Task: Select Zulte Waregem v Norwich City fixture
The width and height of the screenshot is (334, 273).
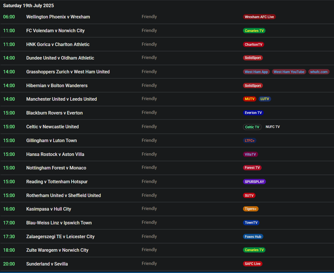Action: point(57,250)
